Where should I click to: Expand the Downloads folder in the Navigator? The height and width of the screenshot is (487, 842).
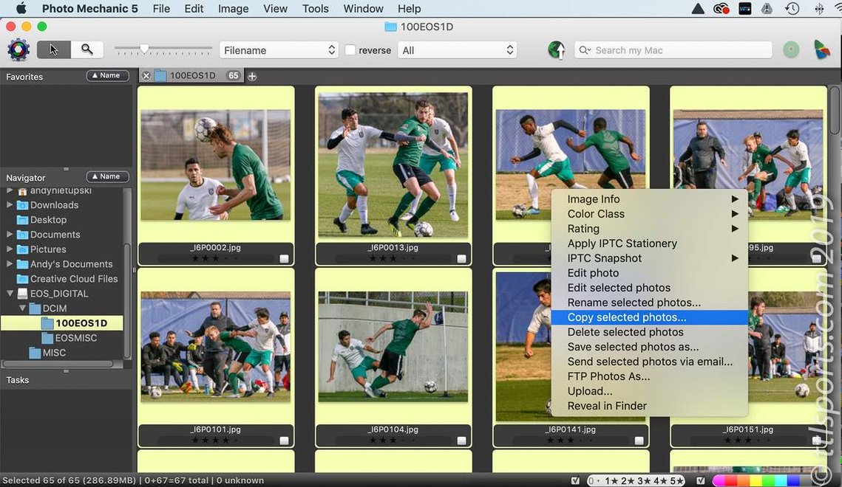[x=10, y=204]
